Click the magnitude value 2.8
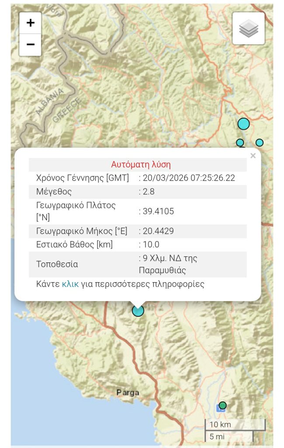 (x=149, y=192)
